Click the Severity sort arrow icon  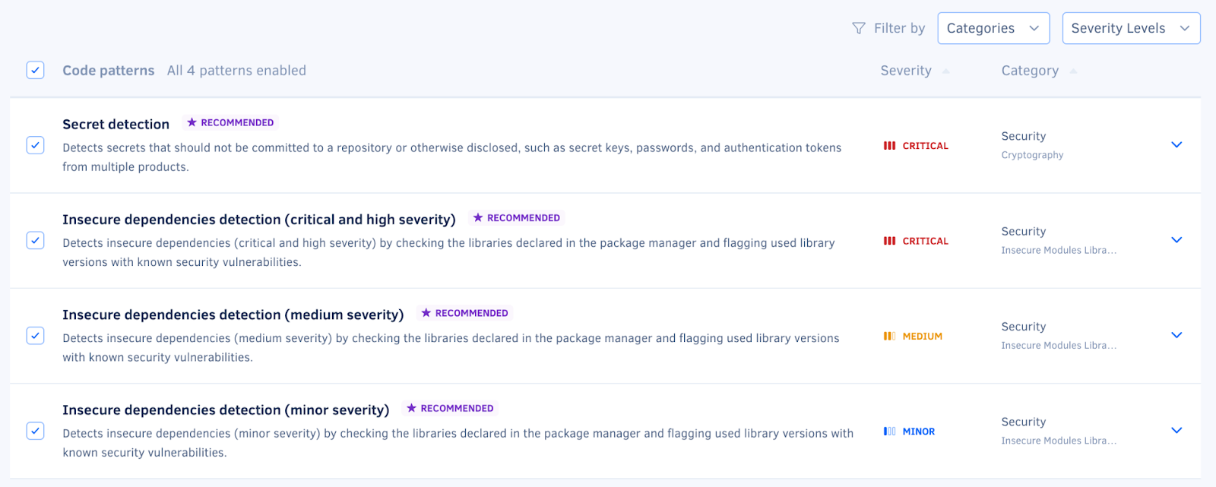coord(946,71)
